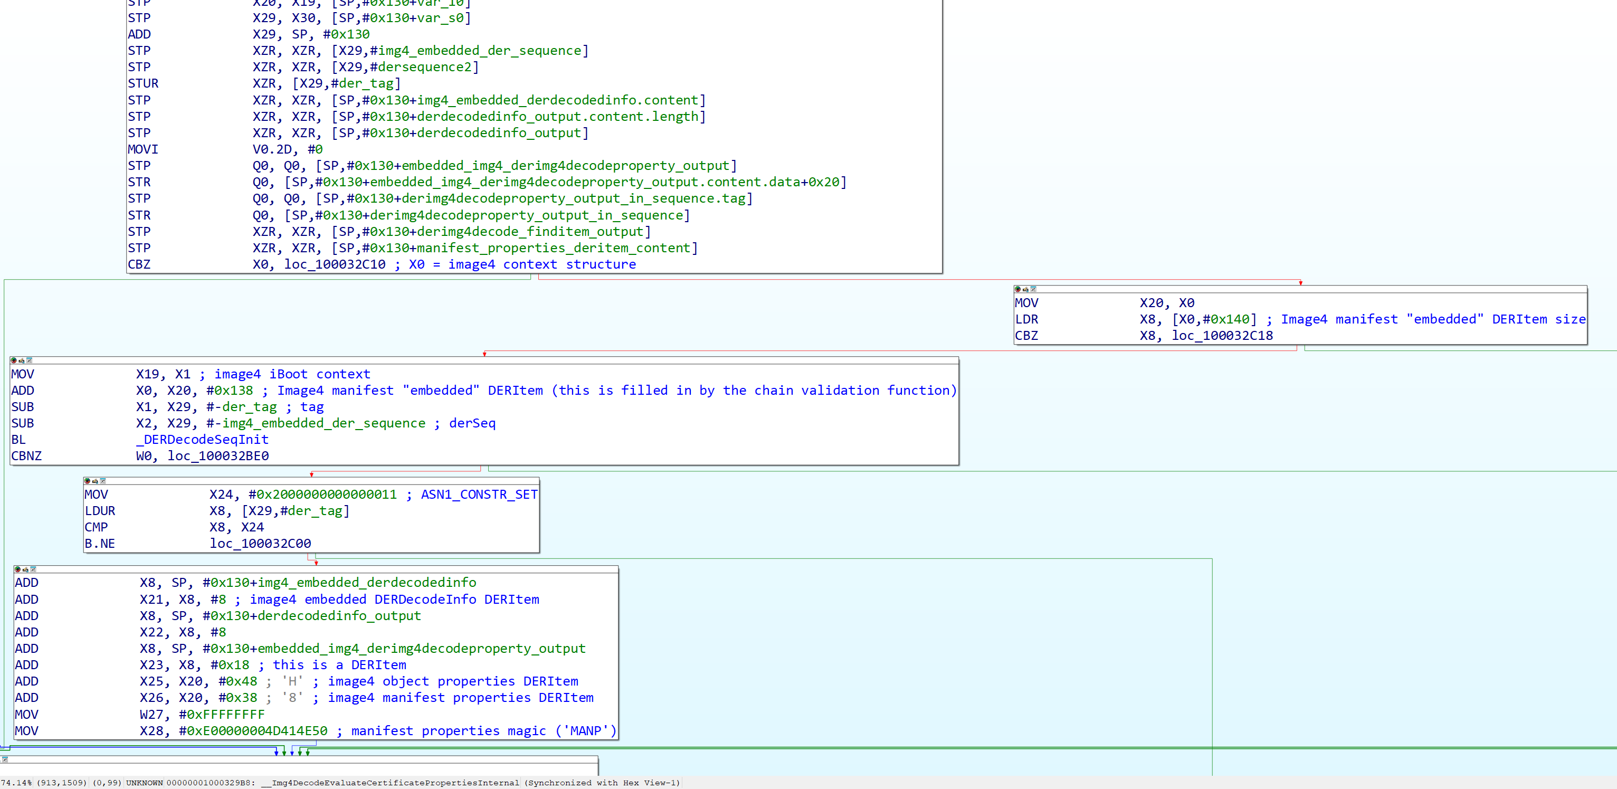Click the group icon on the ASN1_CONSTR_SET block header
This screenshot has height=789, width=1617.
click(x=103, y=481)
